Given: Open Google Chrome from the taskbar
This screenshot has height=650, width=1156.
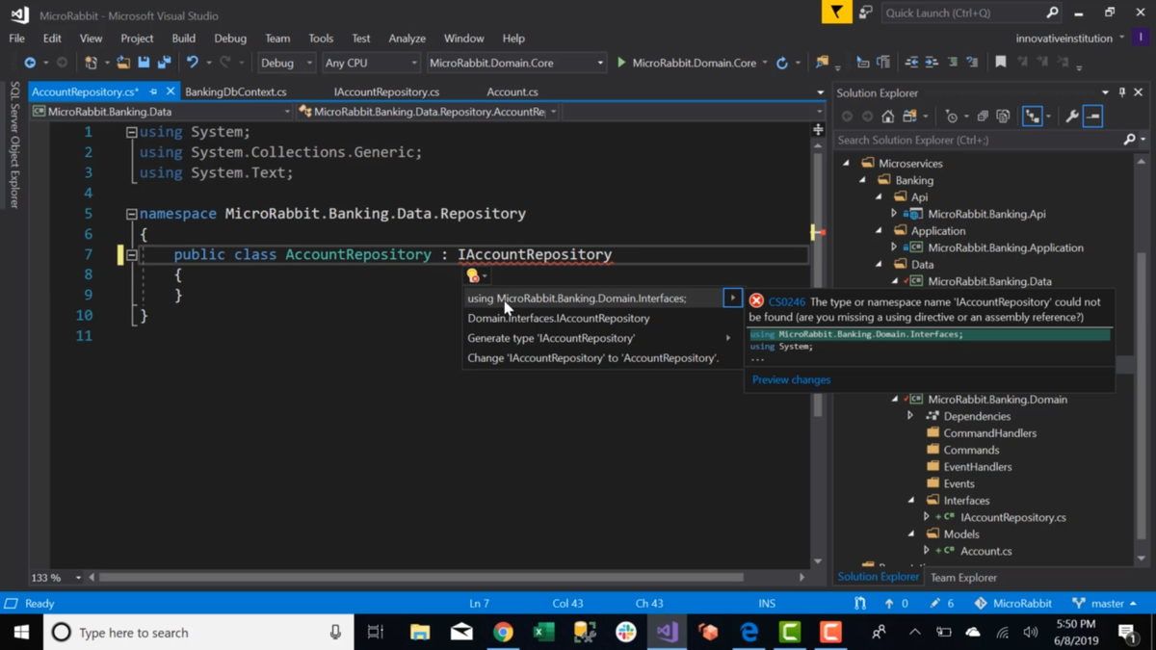Looking at the screenshot, I should tap(503, 632).
